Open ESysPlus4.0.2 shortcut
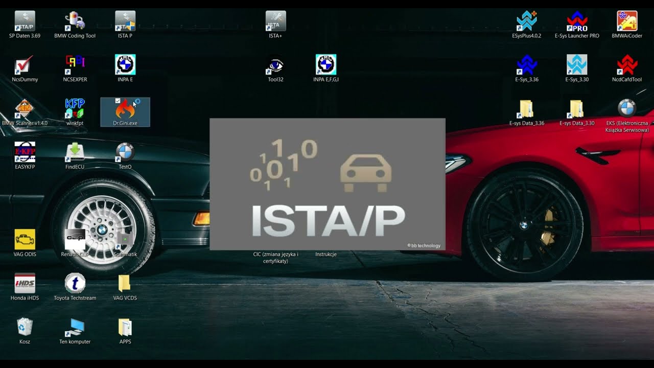The height and width of the screenshot is (368, 654). click(x=526, y=21)
